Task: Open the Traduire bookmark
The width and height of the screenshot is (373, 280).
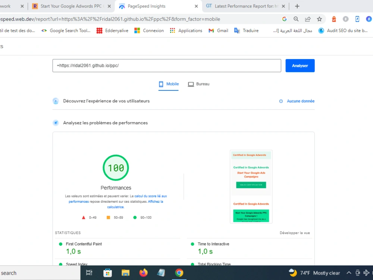Action: [246, 31]
